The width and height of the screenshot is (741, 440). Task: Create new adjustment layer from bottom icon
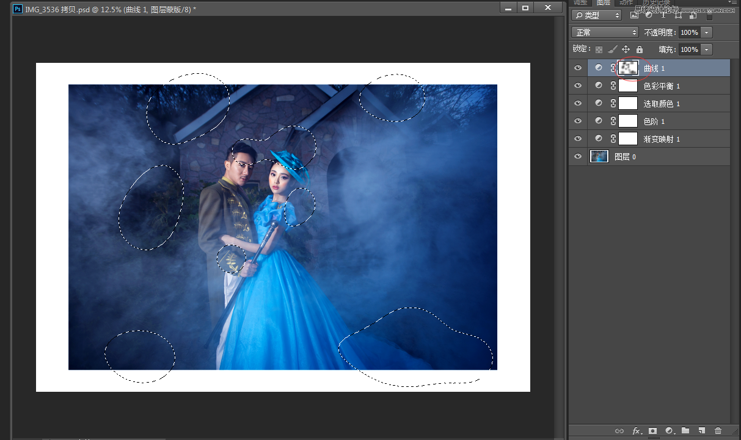tap(669, 431)
